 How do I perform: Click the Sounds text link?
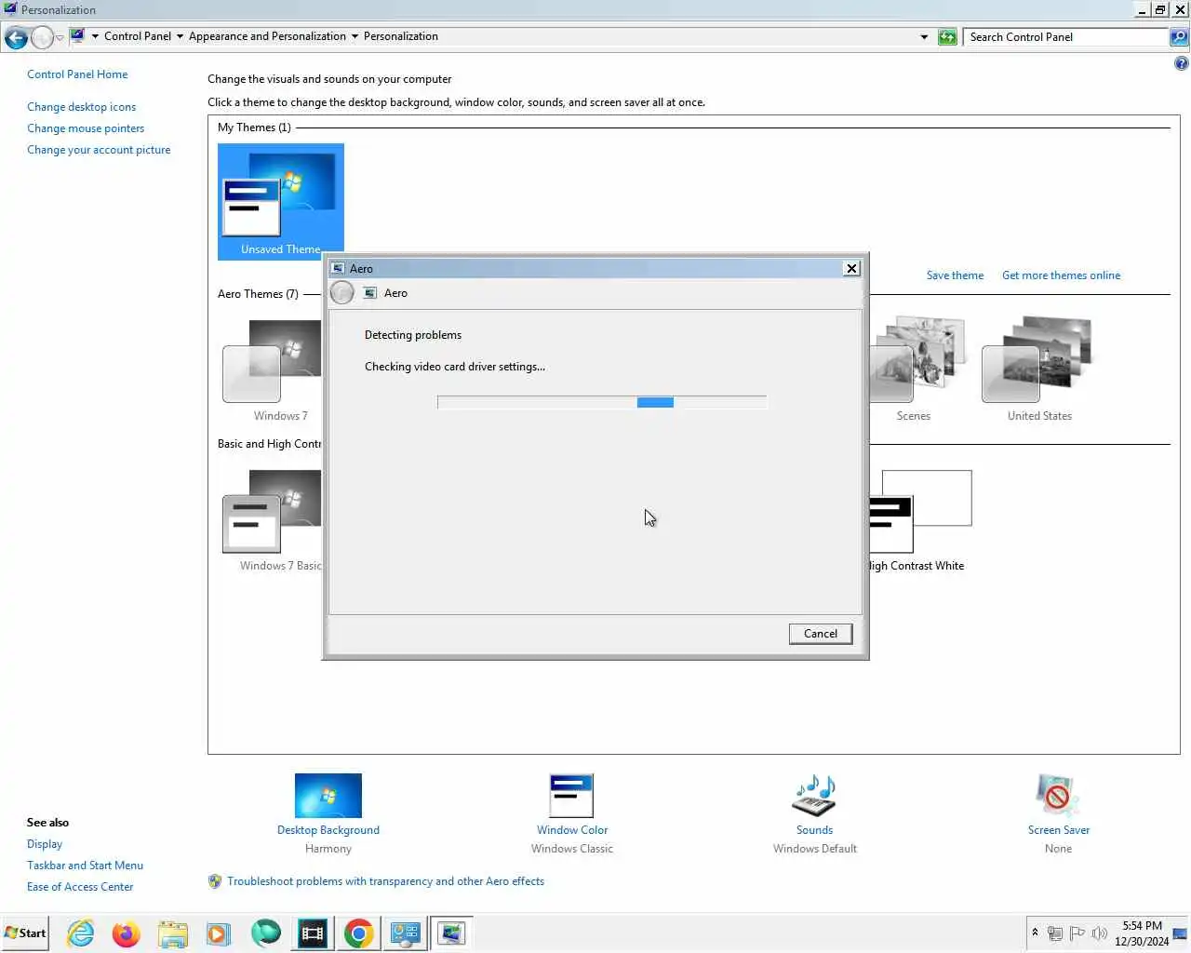(814, 830)
